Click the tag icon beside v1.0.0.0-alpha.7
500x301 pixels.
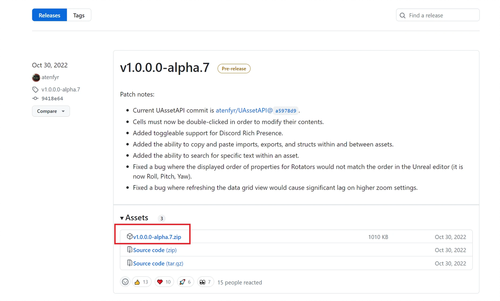(35, 90)
